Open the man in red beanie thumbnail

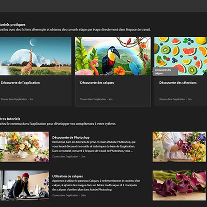[x=24, y=185]
